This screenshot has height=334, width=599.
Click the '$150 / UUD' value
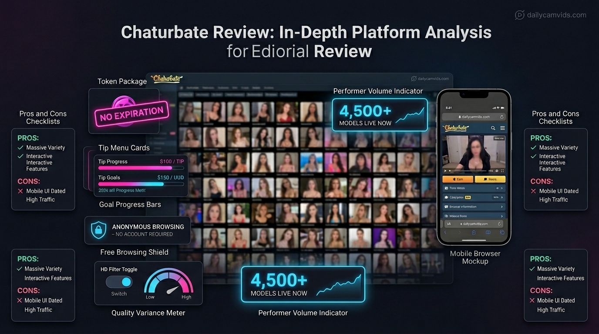pyautogui.click(x=171, y=177)
